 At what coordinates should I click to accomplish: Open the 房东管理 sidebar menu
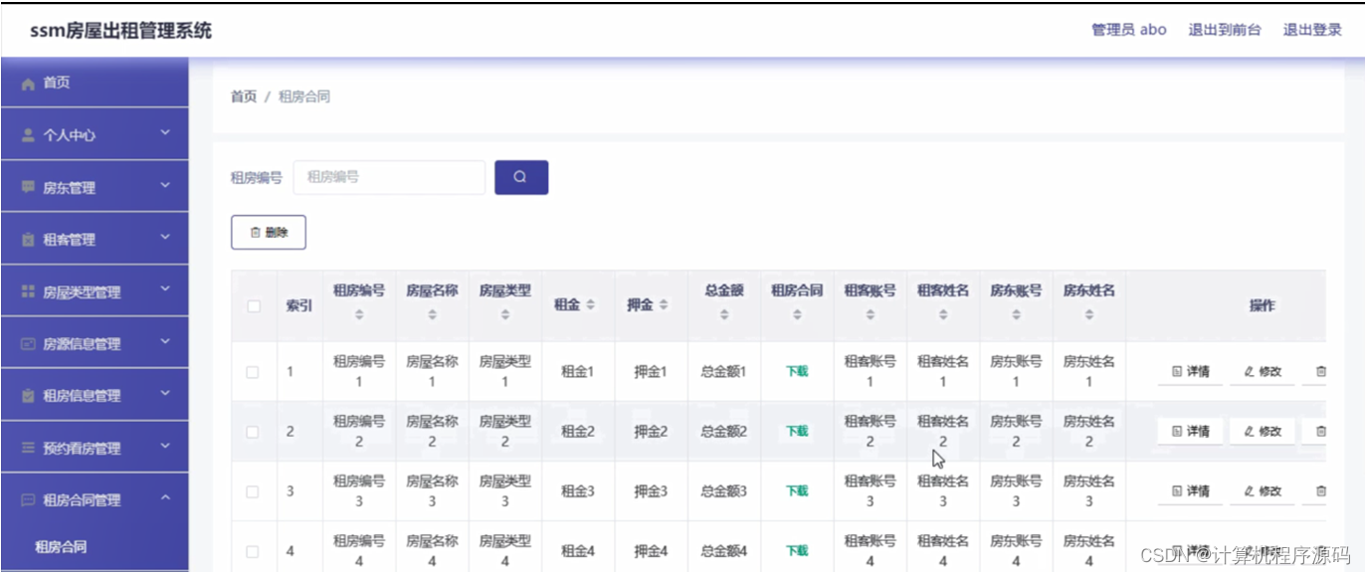(x=95, y=187)
